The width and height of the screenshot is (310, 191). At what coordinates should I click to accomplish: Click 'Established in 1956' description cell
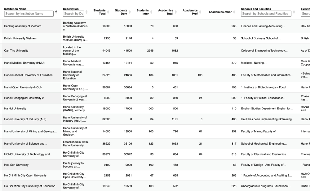point(76,144)
